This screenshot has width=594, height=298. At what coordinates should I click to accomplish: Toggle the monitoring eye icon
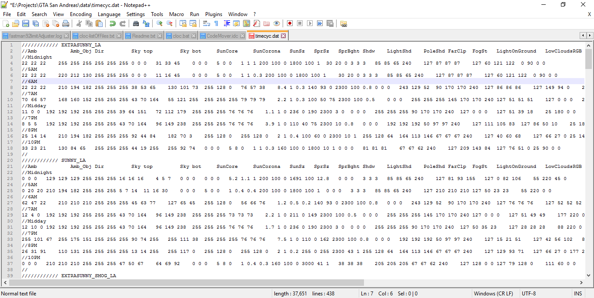point(277,23)
